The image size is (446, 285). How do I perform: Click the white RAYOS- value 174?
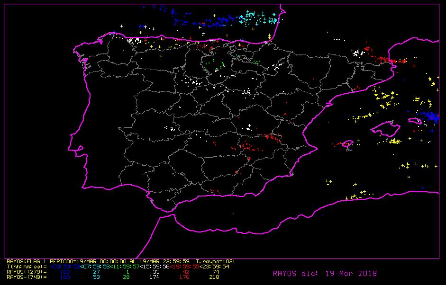click(x=155, y=277)
